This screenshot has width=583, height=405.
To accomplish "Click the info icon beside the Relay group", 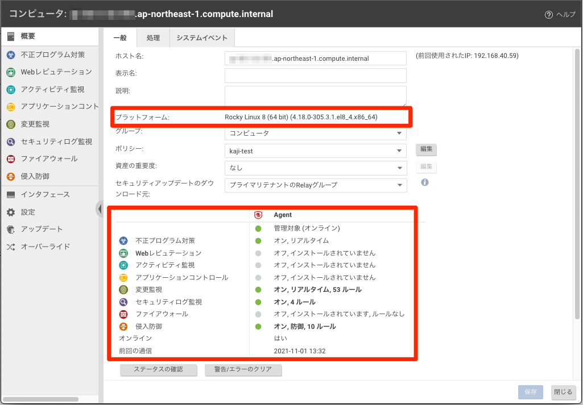I will (425, 182).
